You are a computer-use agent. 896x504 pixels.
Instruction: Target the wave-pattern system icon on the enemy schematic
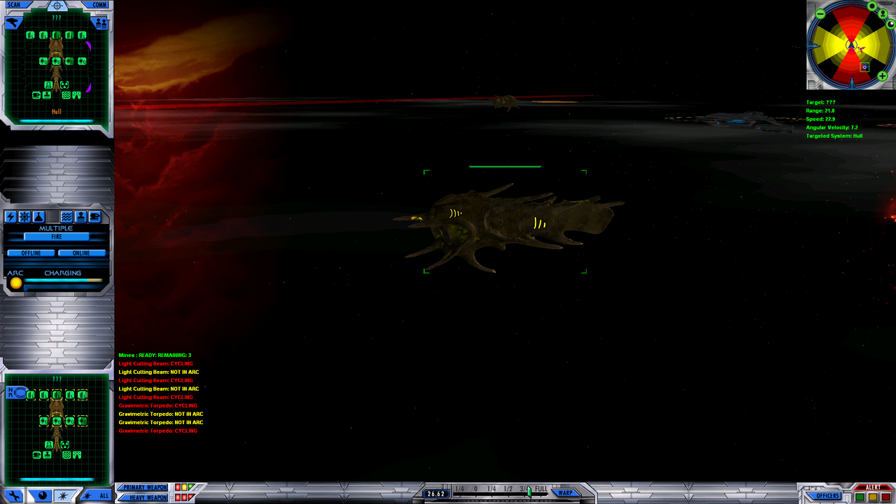click(66, 95)
